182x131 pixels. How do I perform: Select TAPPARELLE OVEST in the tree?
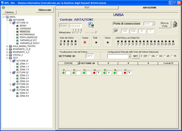pyautogui.click(x=29, y=43)
